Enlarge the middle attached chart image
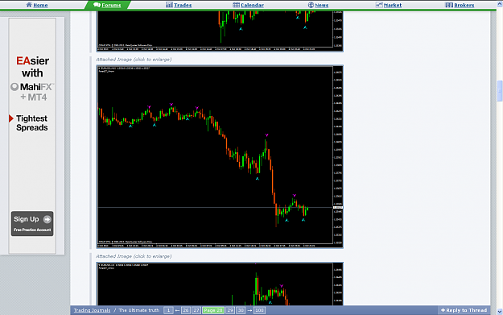This screenshot has height=315, width=503. (x=220, y=156)
